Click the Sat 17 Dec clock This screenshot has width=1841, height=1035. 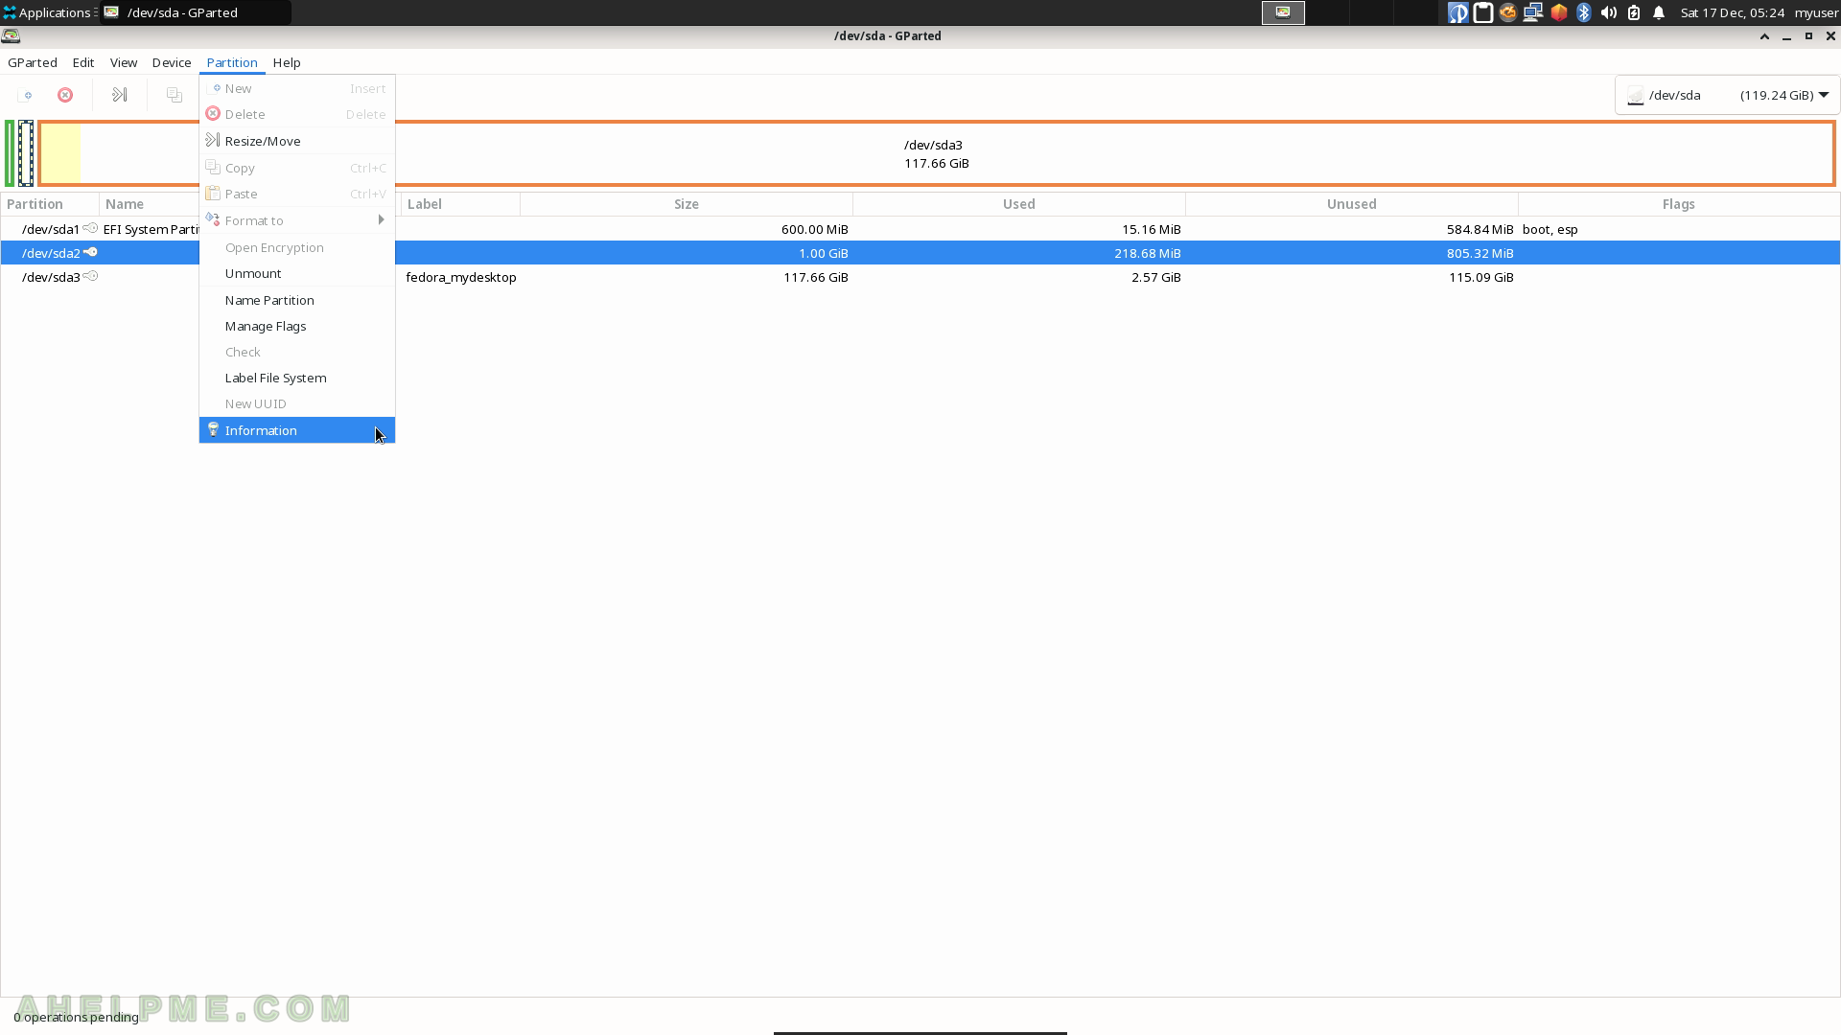pyautogui.click(x=1733, y=12)
